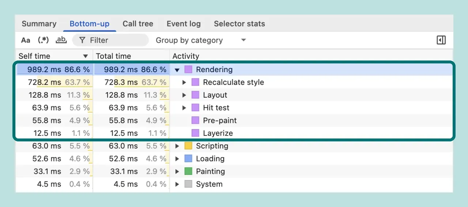Screen dimensions: 468x207
Task: Open the Selector stats tab
Action: tap(239, 24)
